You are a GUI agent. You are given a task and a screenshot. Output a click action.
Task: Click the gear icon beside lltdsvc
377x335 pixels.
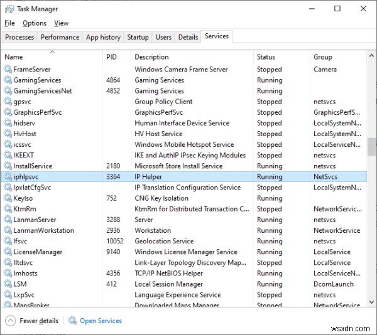[8, 262]
